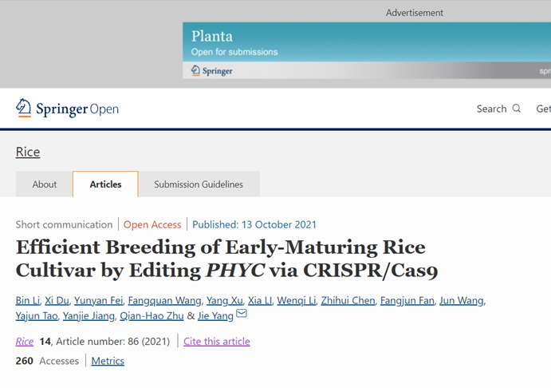Click the Springer logo in the advertisement
The image size is (551, 388).
click(x=212, y=71)
